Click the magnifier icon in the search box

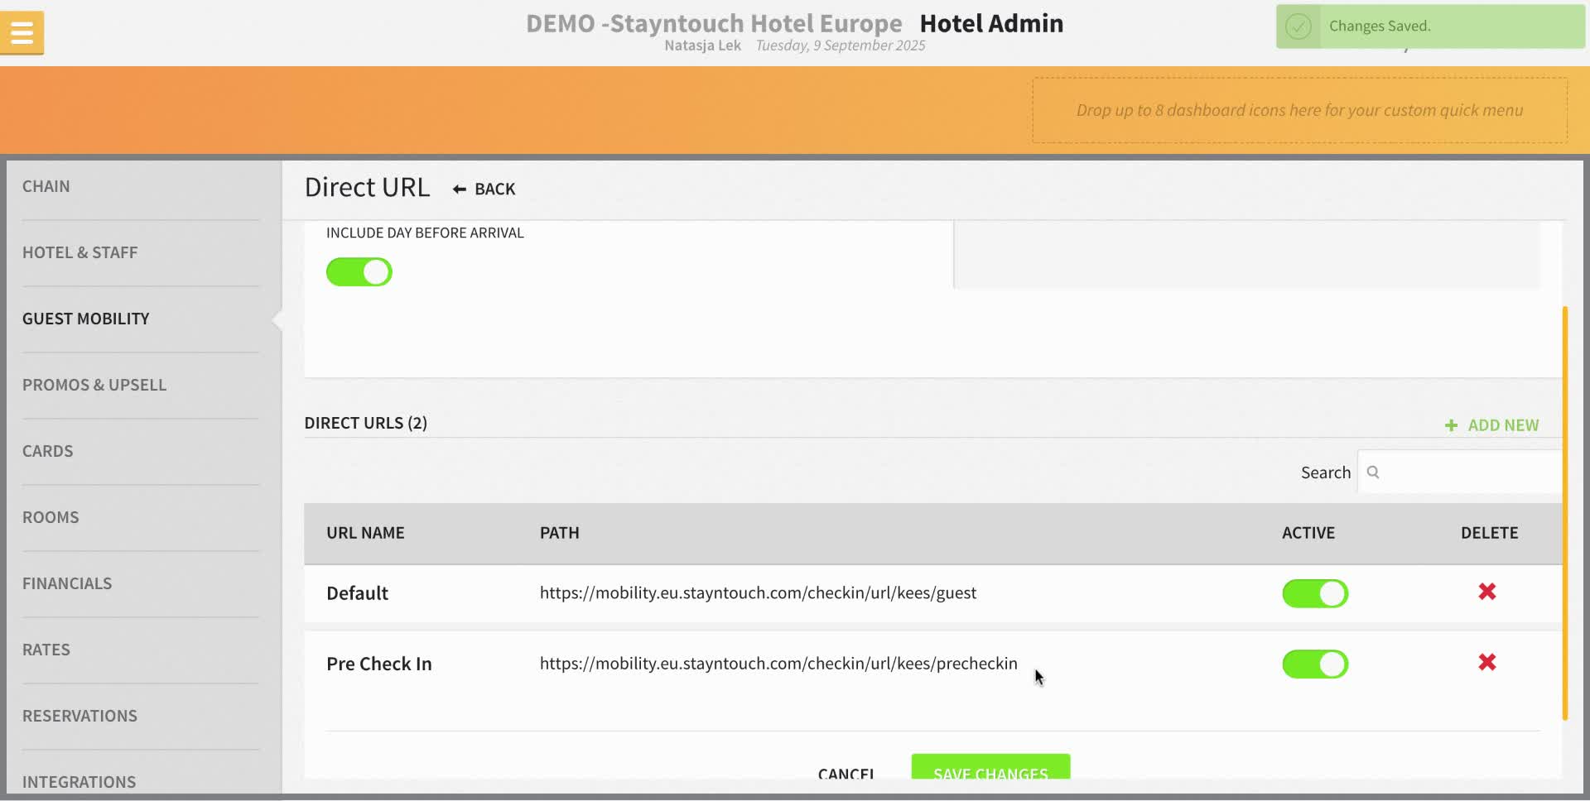click(x=1373, y=472)
